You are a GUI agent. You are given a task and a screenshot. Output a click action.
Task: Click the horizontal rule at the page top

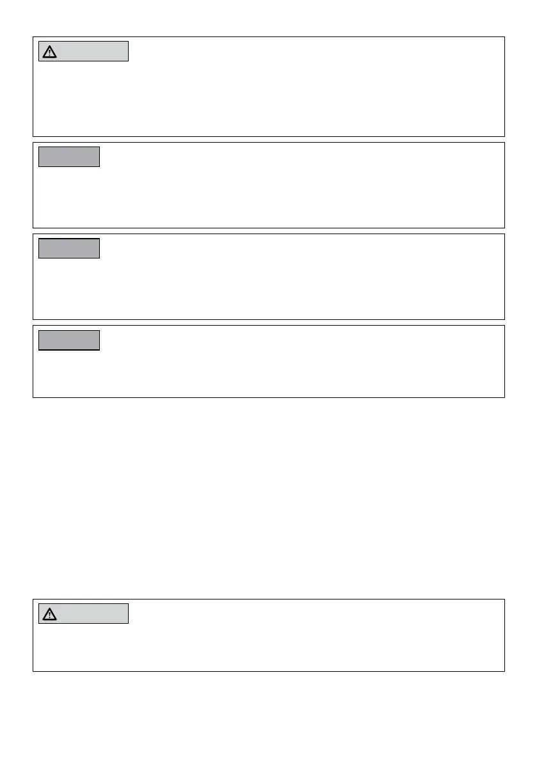[269, 21]
